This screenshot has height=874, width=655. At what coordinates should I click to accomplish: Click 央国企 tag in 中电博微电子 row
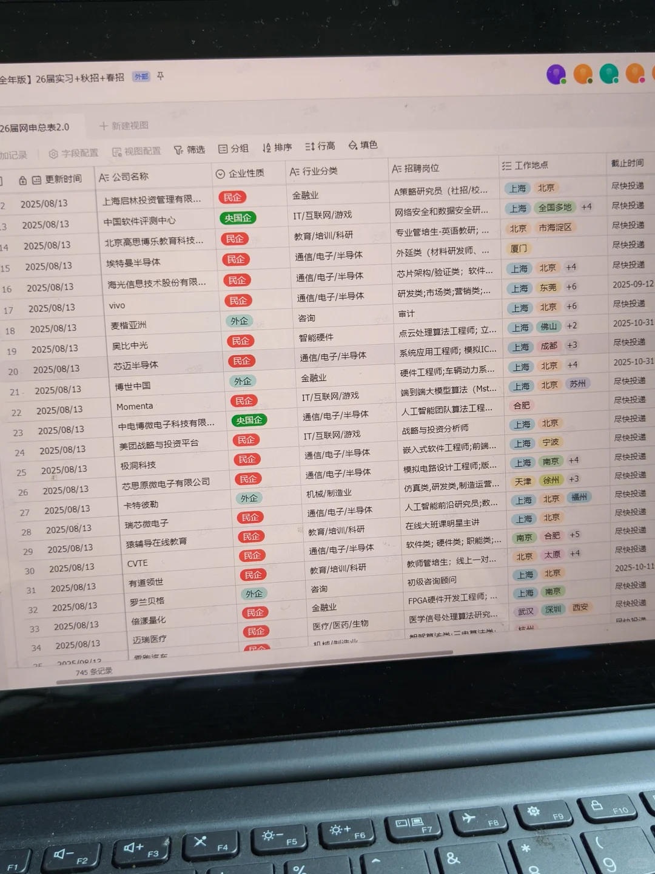tap(249, 420)
